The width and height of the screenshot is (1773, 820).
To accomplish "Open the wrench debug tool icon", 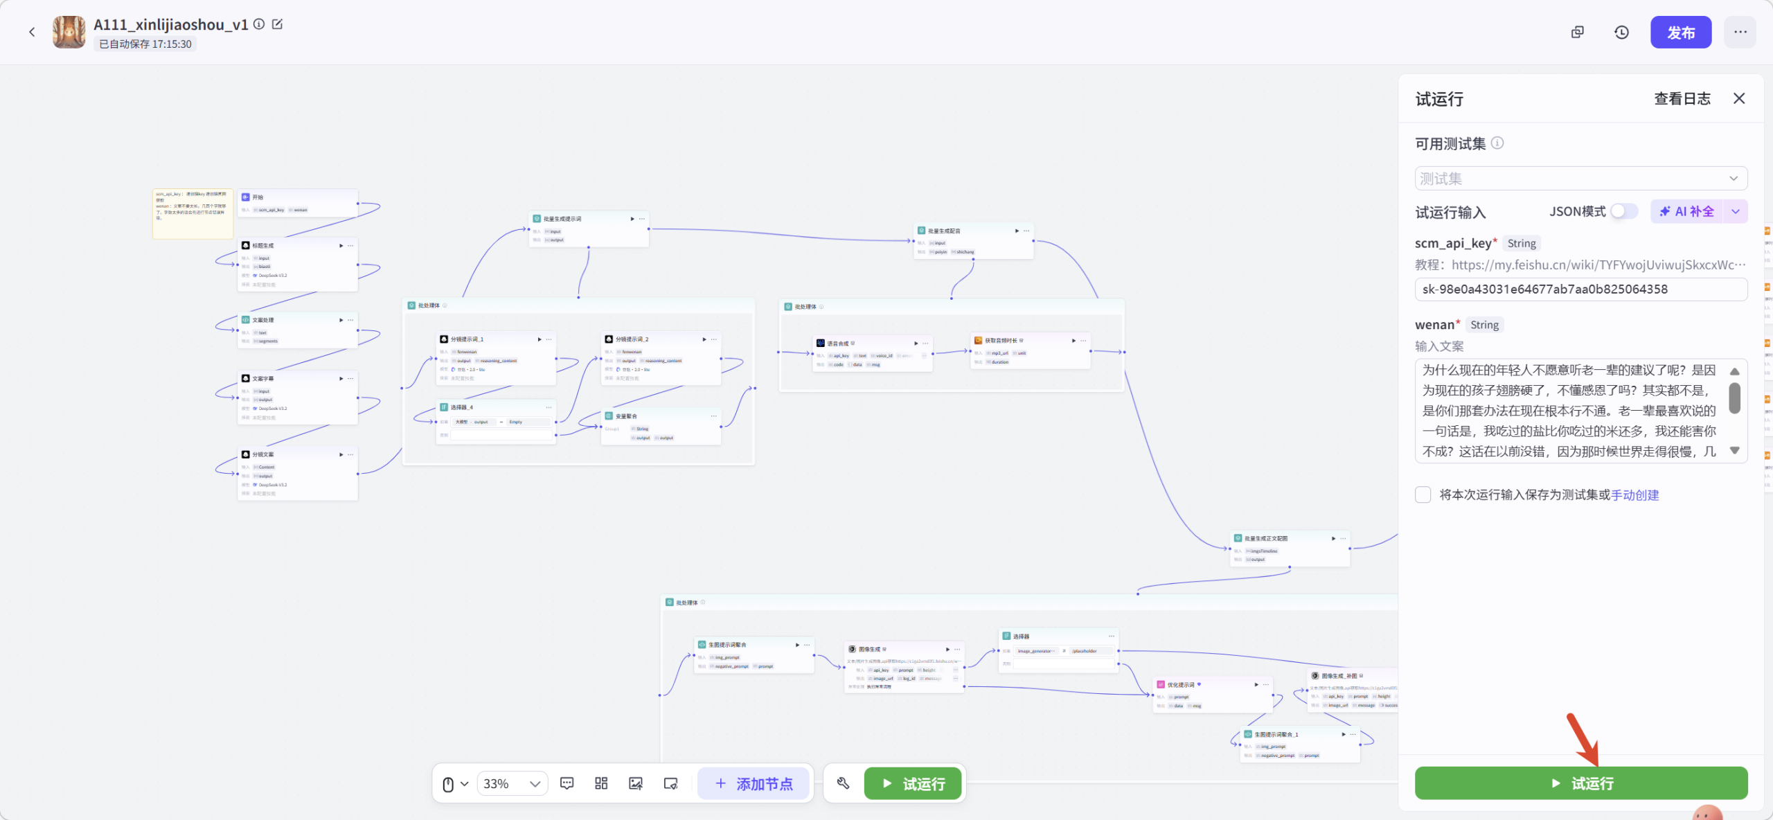I will coord(843,783).
